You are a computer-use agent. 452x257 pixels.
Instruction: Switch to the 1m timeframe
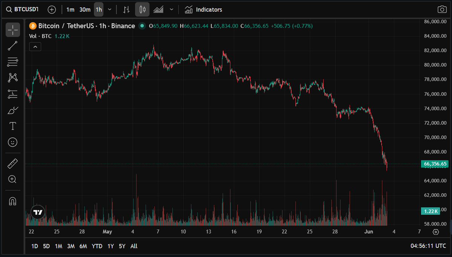[x=70, y=9]
